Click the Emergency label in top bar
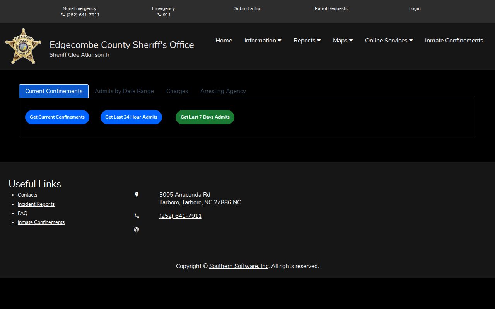 pos(164,8)
